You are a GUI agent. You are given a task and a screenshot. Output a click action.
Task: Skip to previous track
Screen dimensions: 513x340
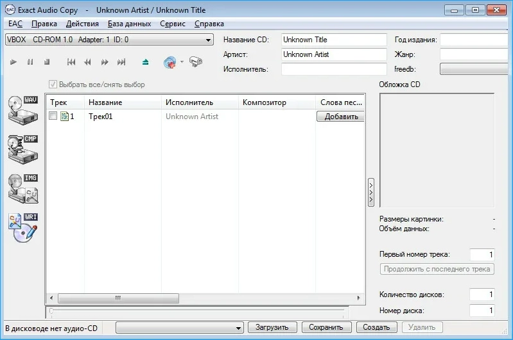pos(71,62)
